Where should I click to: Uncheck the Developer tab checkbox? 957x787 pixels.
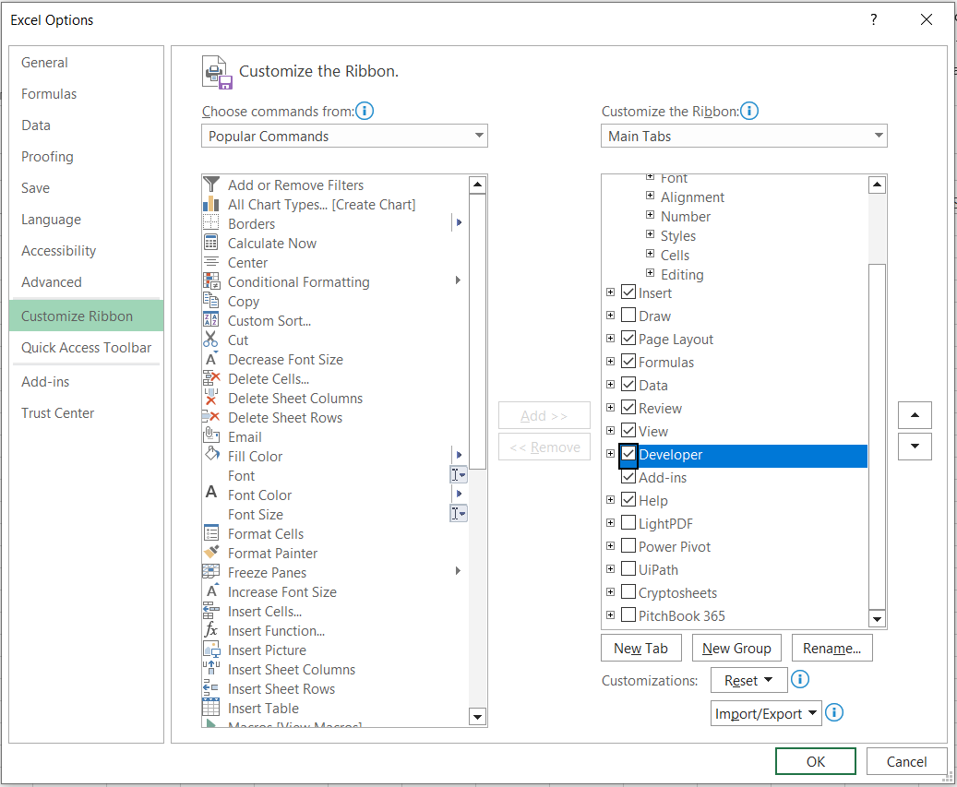pos(628,454)
